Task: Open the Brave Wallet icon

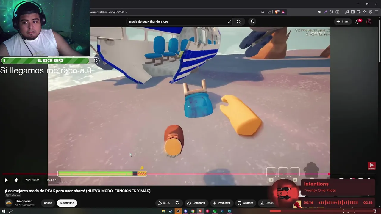Action: point(359,12)
